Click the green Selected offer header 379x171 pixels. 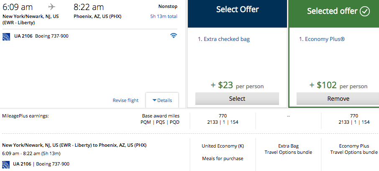(334, 14)
